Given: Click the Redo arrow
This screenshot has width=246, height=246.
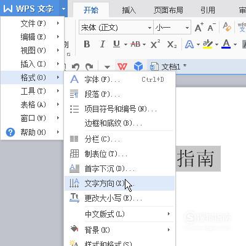Looking at the screenshot, I should click(x=89, y=66).
